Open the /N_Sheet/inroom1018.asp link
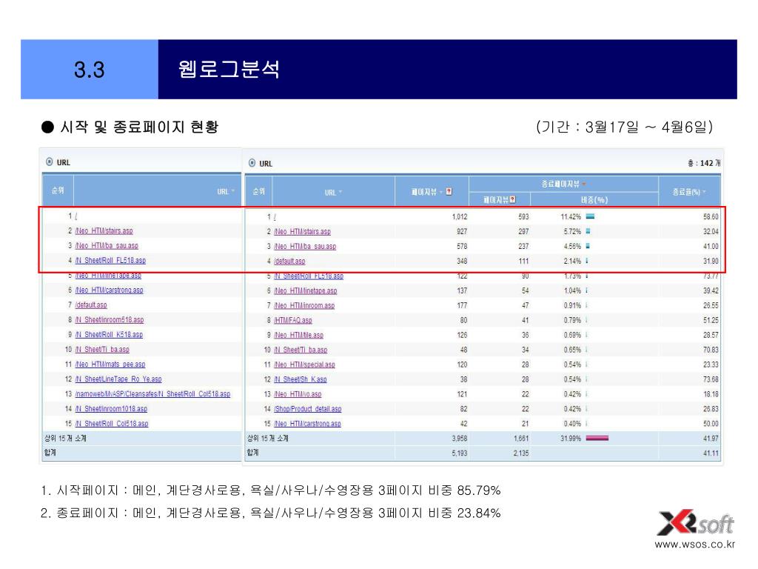The height and width of the screenshot is (569, 758). pyautogui.click(x=111, y=409)
